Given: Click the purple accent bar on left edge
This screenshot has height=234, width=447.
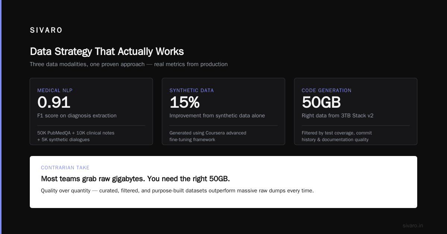Looking at the screenshot, I should [1, 117].
